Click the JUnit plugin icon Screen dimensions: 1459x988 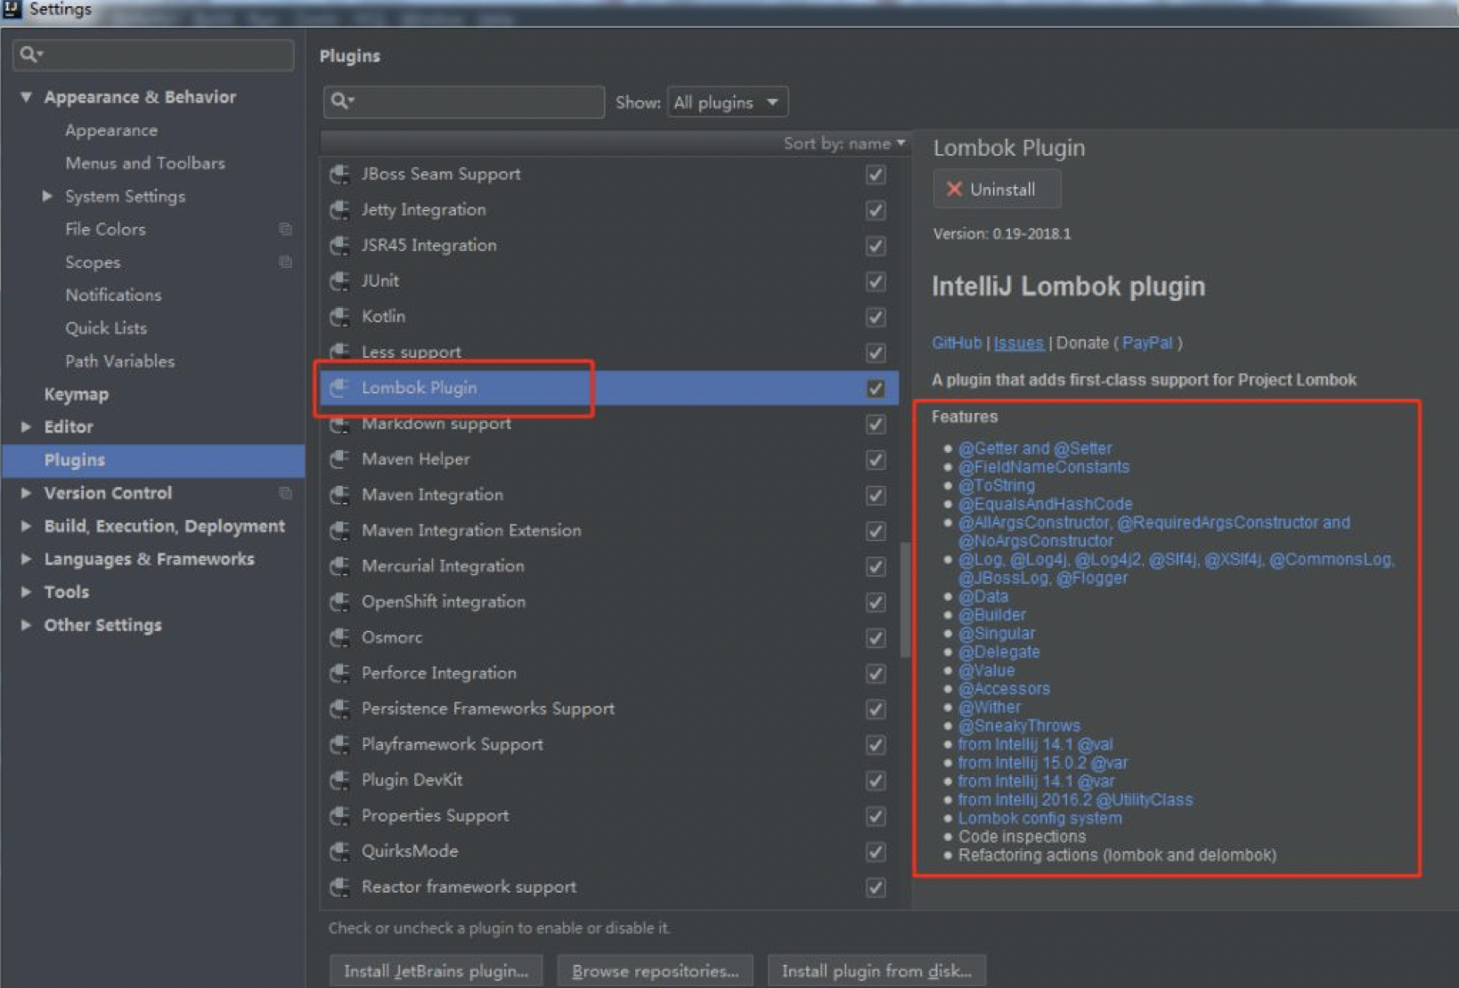point(339,281)
